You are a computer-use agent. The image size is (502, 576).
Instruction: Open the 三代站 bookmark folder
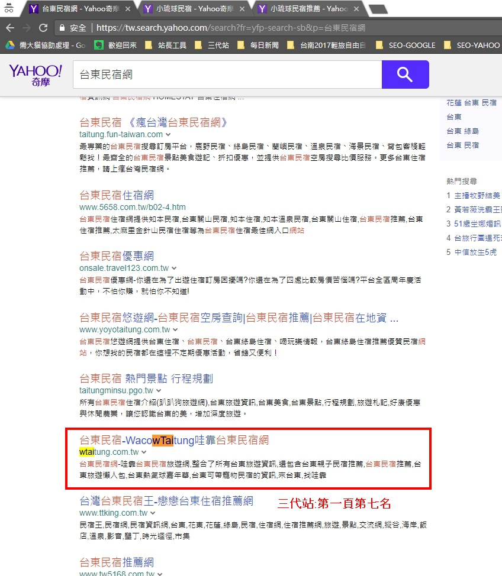[212, 45]
